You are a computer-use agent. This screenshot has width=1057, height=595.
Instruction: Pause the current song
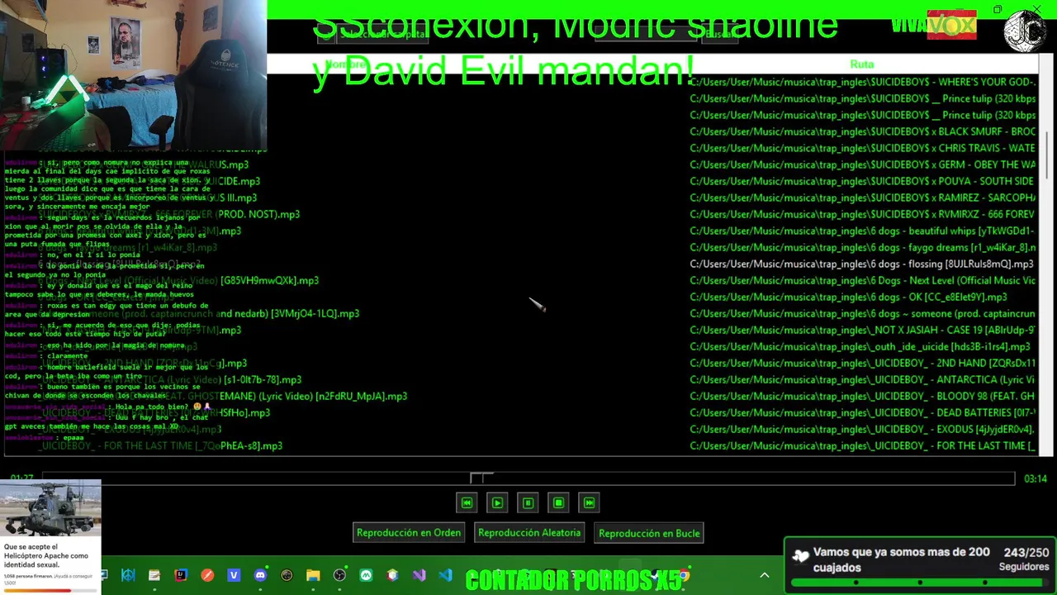(x=528, y=502)
